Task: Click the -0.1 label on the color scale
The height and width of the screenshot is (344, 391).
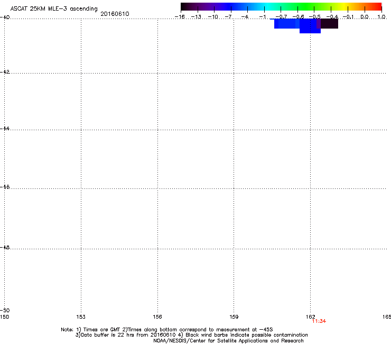Action: [x=348, y=17]
